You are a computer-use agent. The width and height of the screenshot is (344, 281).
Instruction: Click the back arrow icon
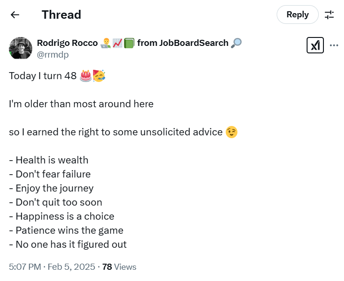coord(15,15)
